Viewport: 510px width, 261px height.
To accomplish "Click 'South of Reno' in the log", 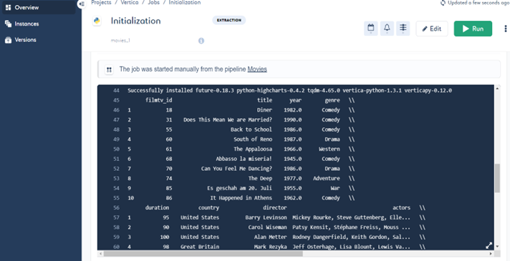I will pyautogui.click(x=253, y=139).
